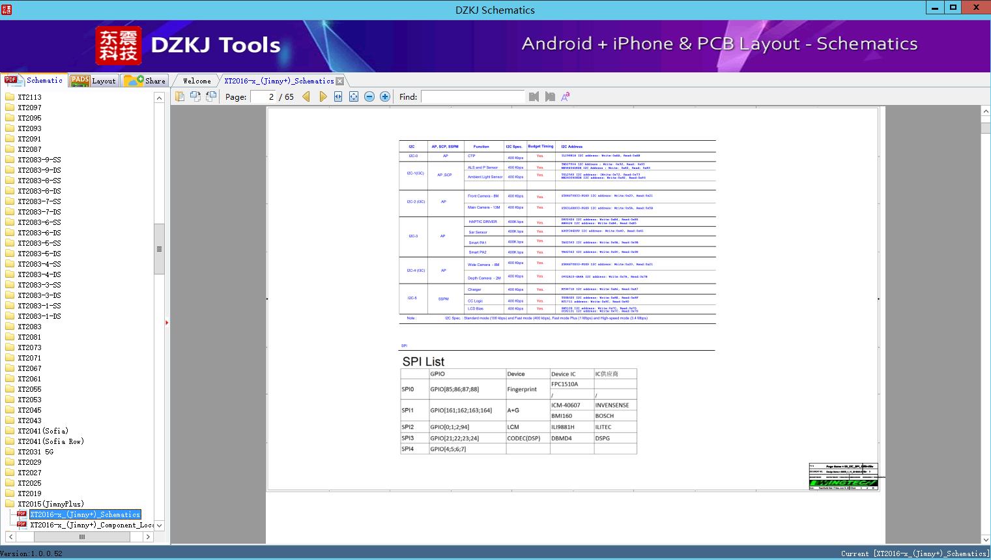Switch to the Schematic tab
This screenshot has width=991, height=560.
34,80
